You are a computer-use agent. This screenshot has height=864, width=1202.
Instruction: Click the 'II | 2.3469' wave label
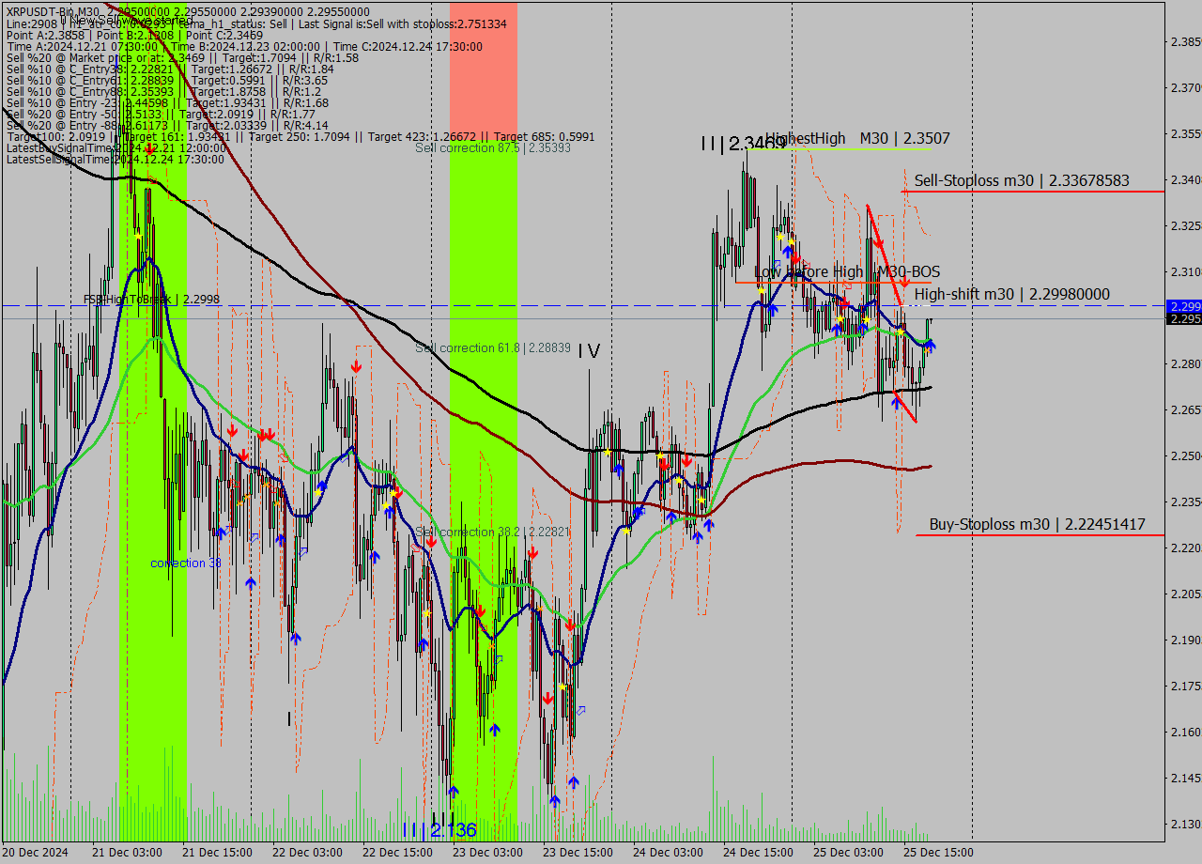point(742,144)
